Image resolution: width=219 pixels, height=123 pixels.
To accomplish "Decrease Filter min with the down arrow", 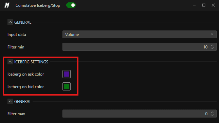I will (x=212, y=48).
